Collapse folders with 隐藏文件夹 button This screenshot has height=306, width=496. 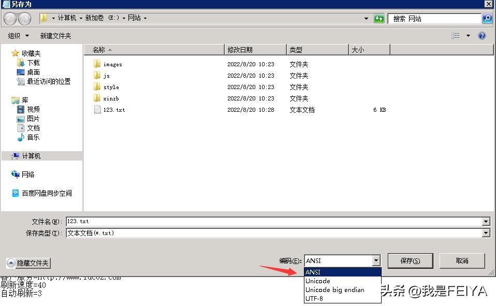tap(28, 263)
